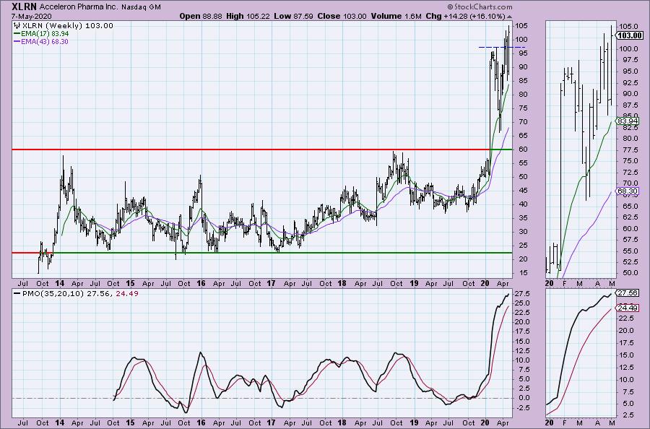Click the Close 103.00 value in the header
This screenshot has height=429, width=650.
342,16
